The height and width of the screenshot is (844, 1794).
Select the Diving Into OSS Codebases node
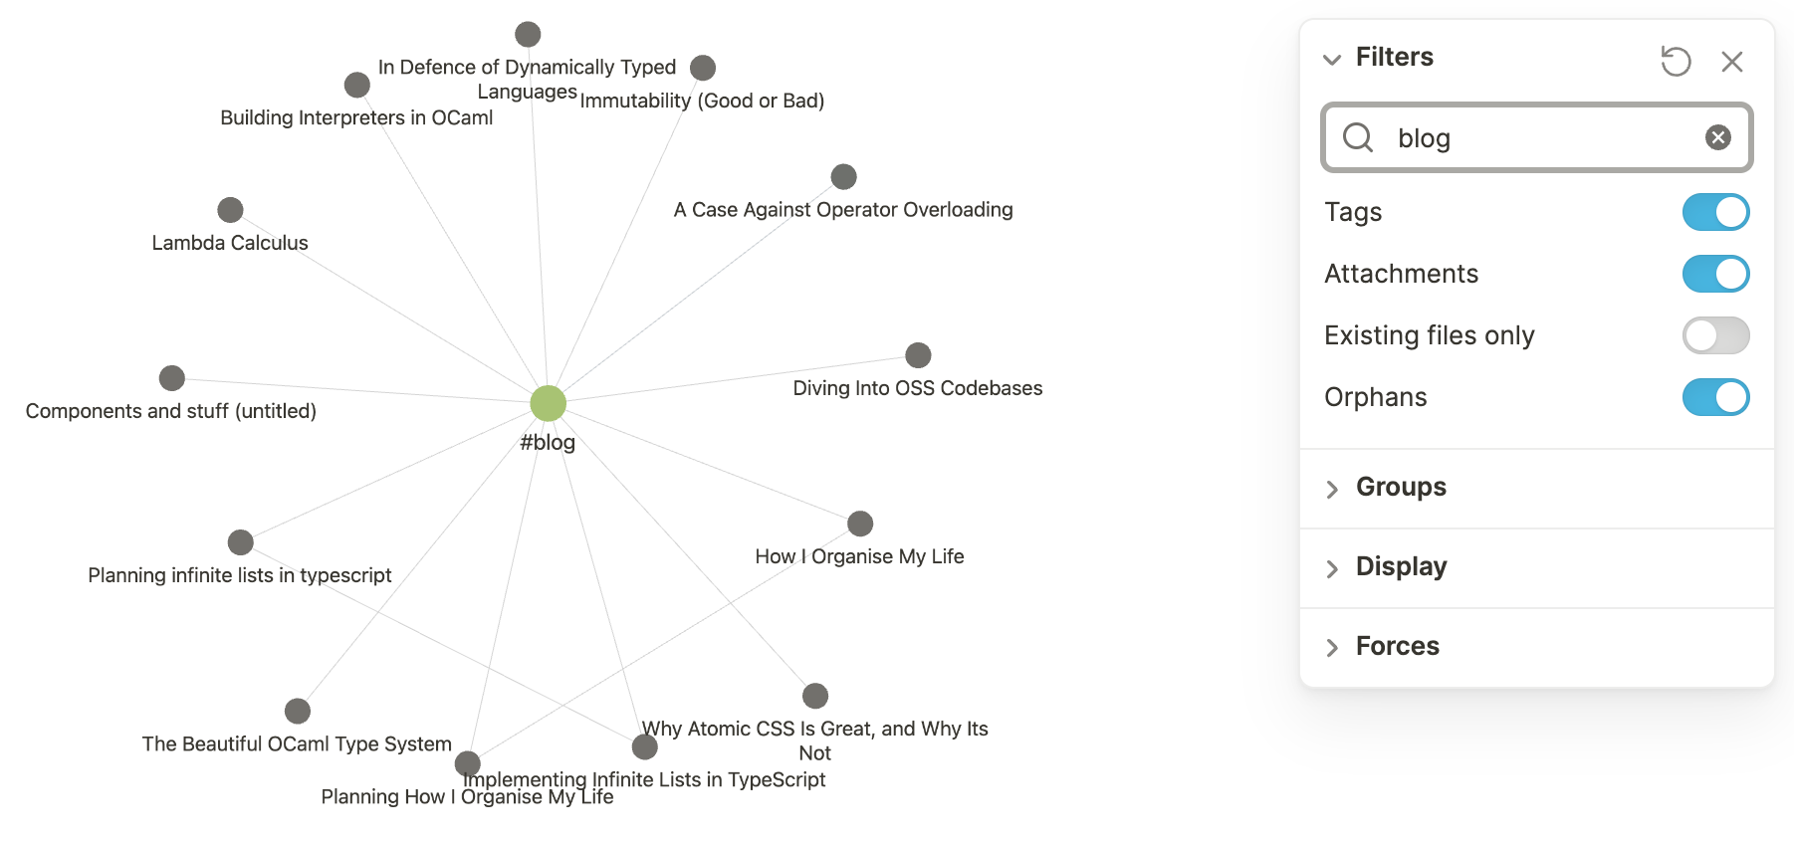[x=916, y=353]
